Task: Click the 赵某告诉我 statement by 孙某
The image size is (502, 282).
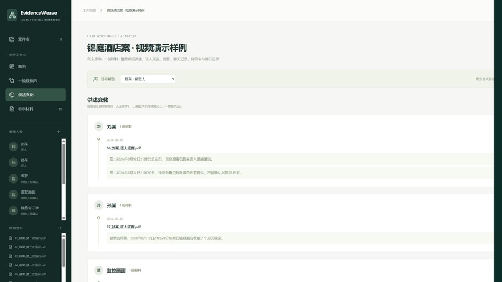Action: 300,238
